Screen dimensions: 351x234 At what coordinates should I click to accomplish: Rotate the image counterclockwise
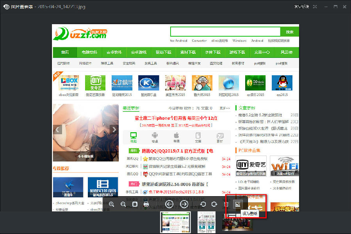(x=203, y=204)
